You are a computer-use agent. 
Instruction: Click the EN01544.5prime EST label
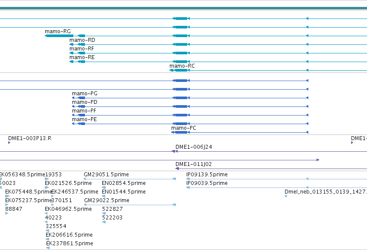(124, 192)
